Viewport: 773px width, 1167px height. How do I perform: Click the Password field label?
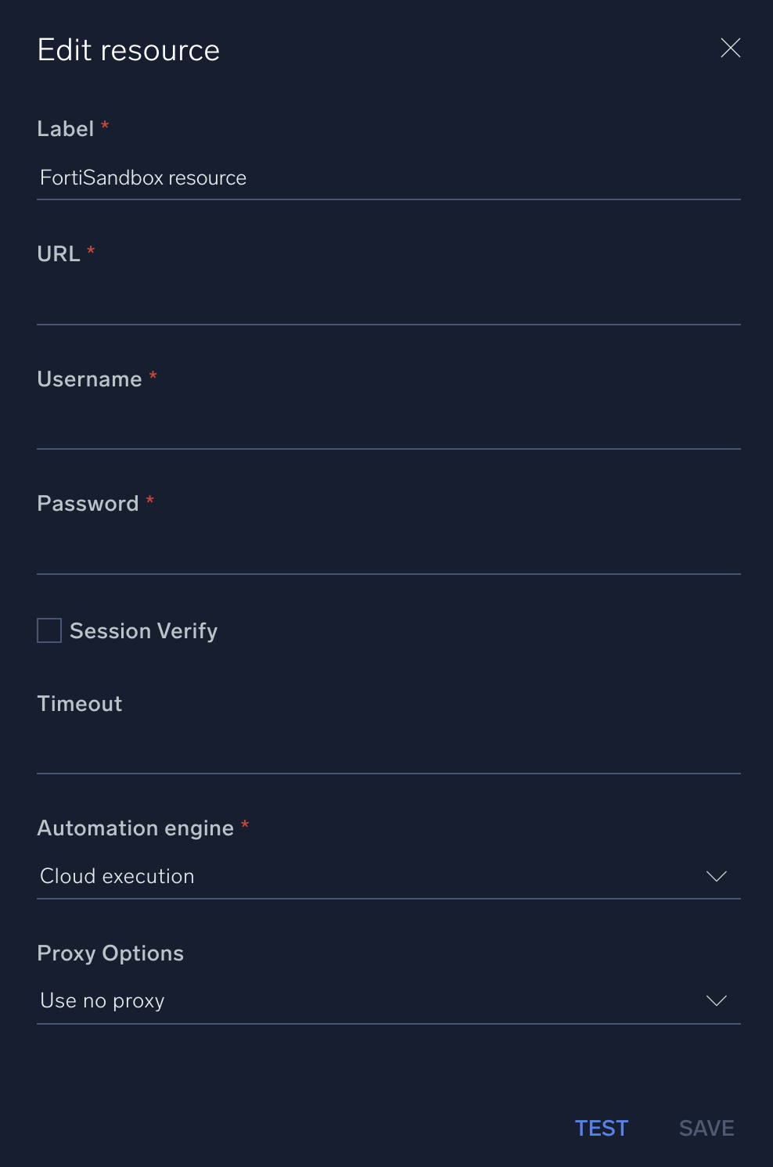click(88, 504)
